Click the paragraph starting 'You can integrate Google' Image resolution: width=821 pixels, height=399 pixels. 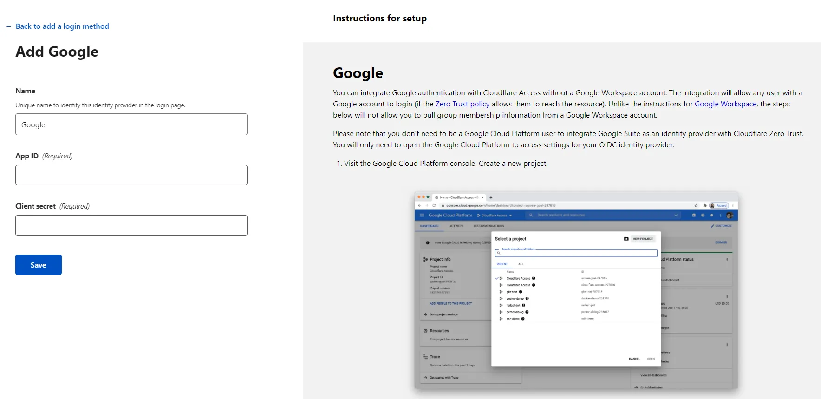pos(567,104)
